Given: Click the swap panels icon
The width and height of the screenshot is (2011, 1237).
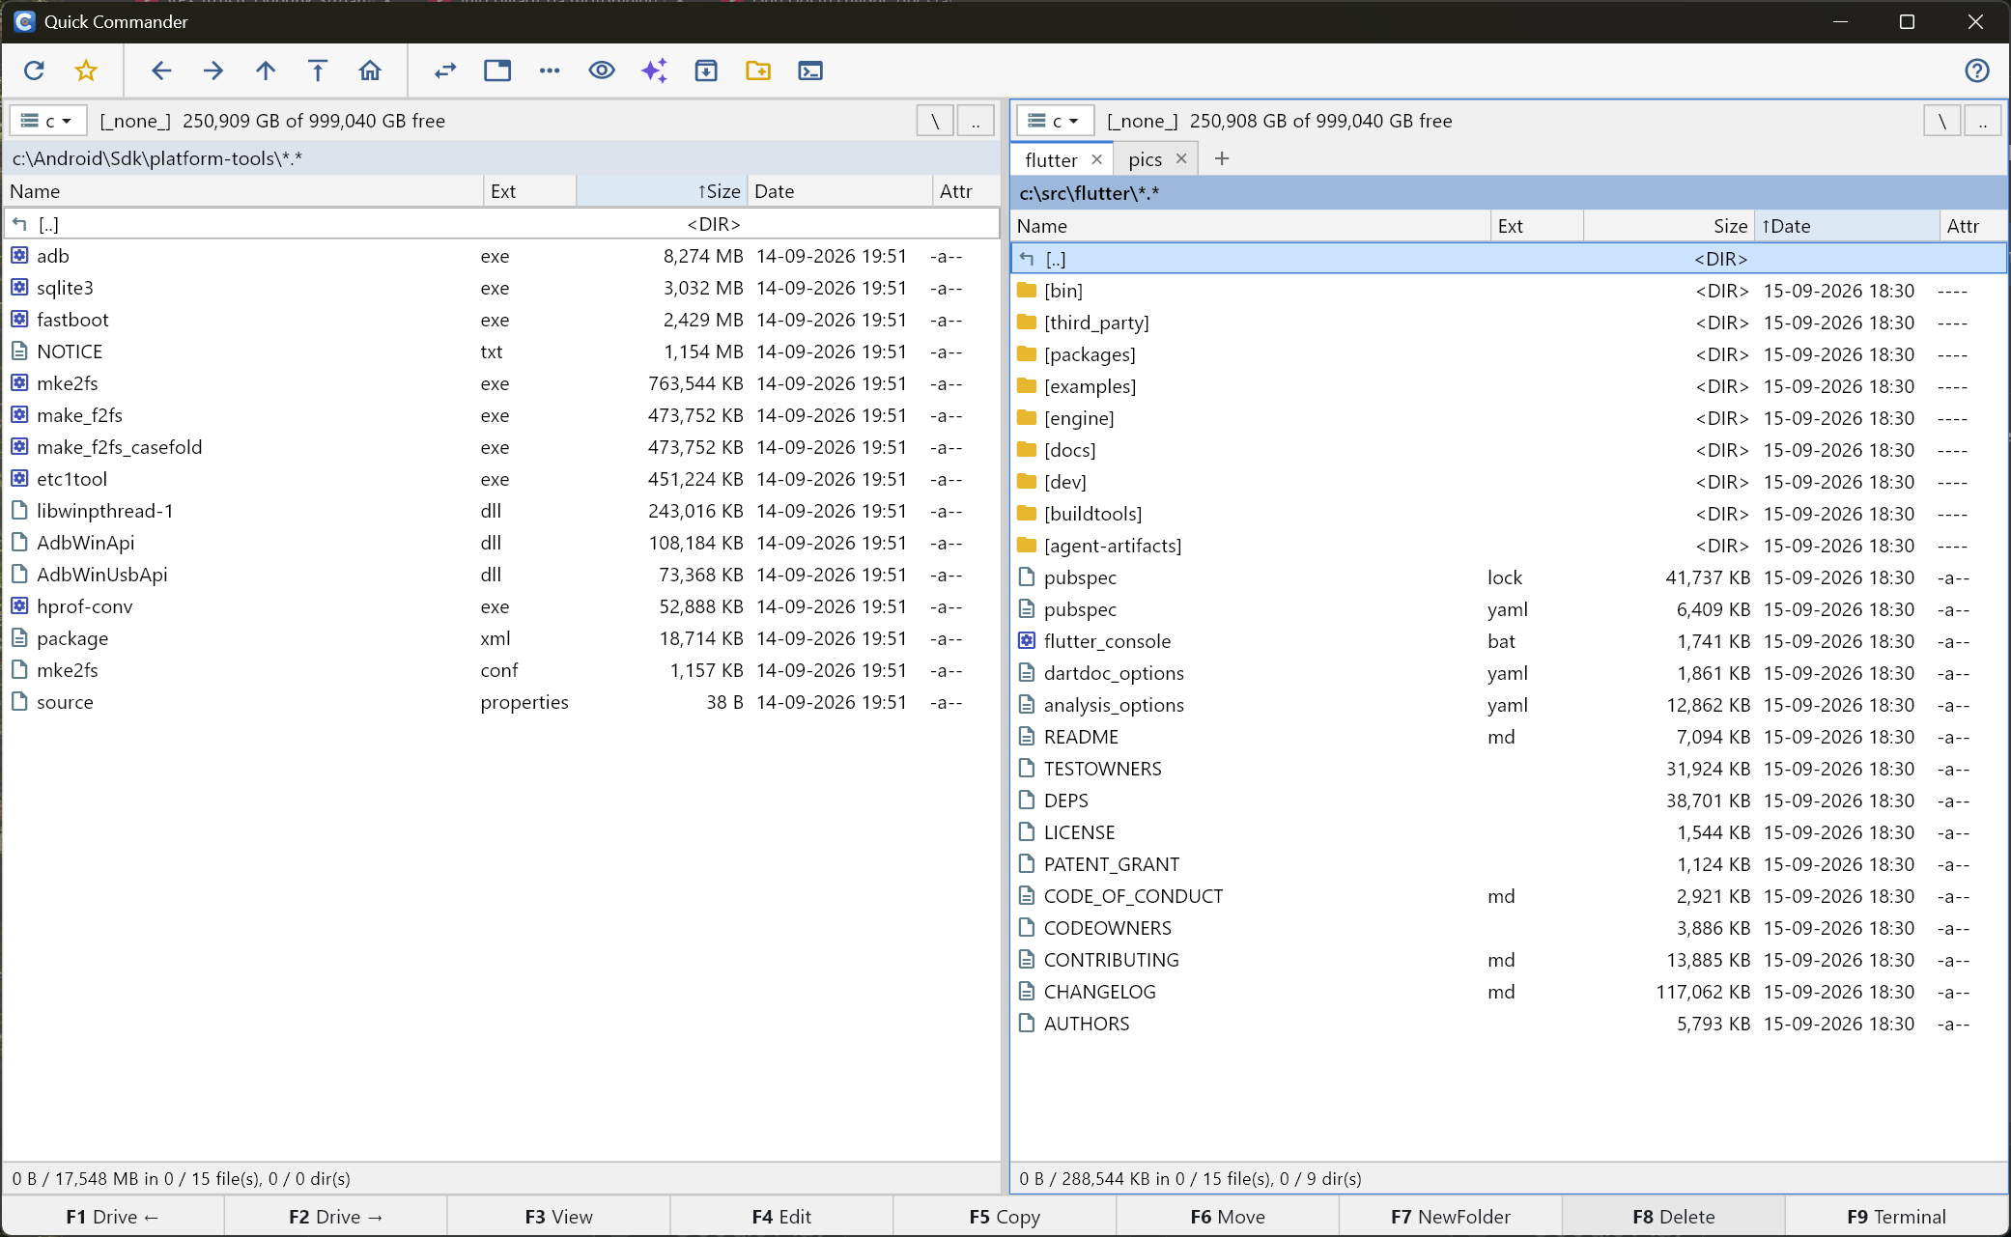Looking at the screenshot, I should (x=445, y=70).
